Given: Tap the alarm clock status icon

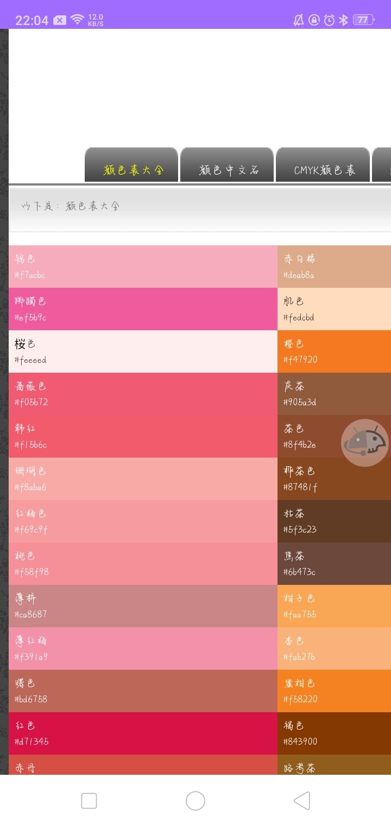Looking at the screenshot, I should pos(329,20).
